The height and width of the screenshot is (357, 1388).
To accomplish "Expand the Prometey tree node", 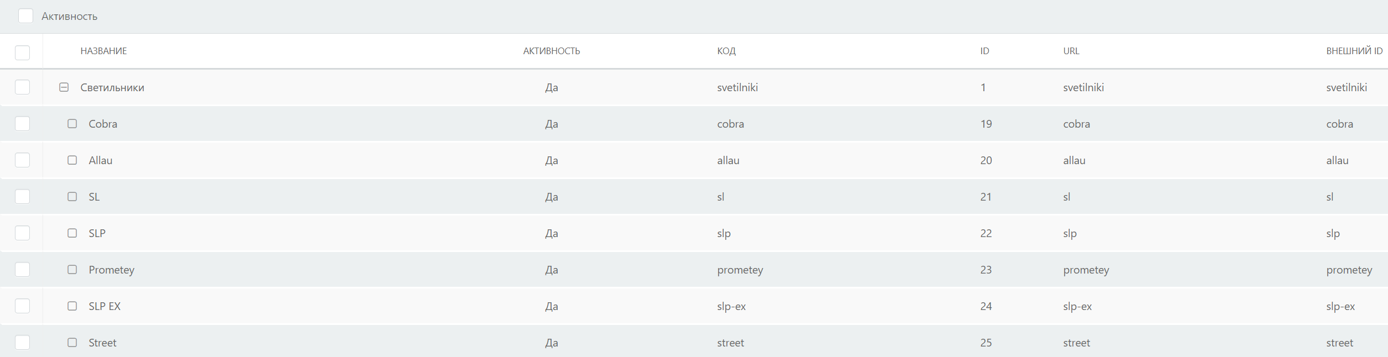I will pyautogui.click(x=72, y=270).
